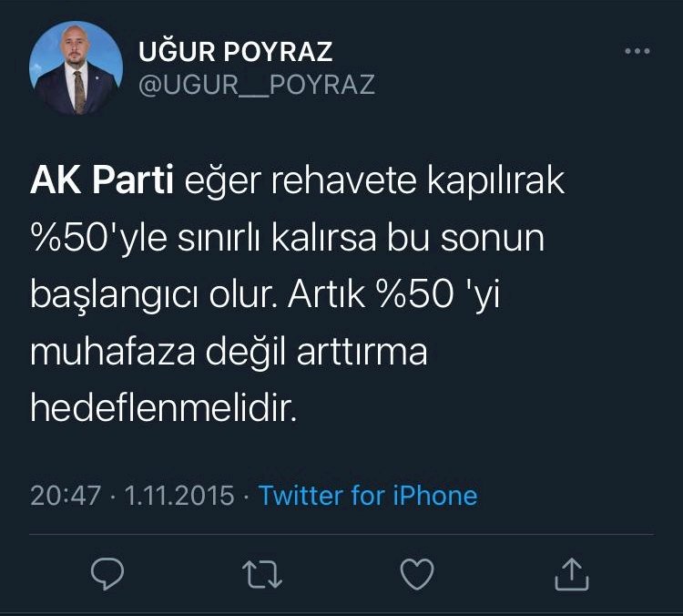Click the Twitter for iPhone source link
The width and height of the screenshot is (683, 616).
click(x=368, y=495)
